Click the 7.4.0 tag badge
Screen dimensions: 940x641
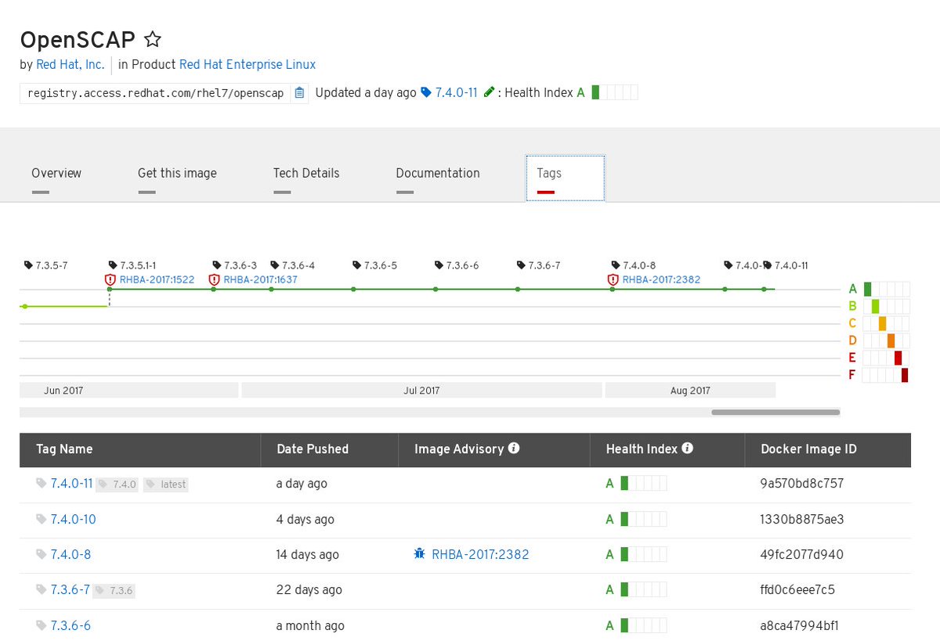[117, 484]
